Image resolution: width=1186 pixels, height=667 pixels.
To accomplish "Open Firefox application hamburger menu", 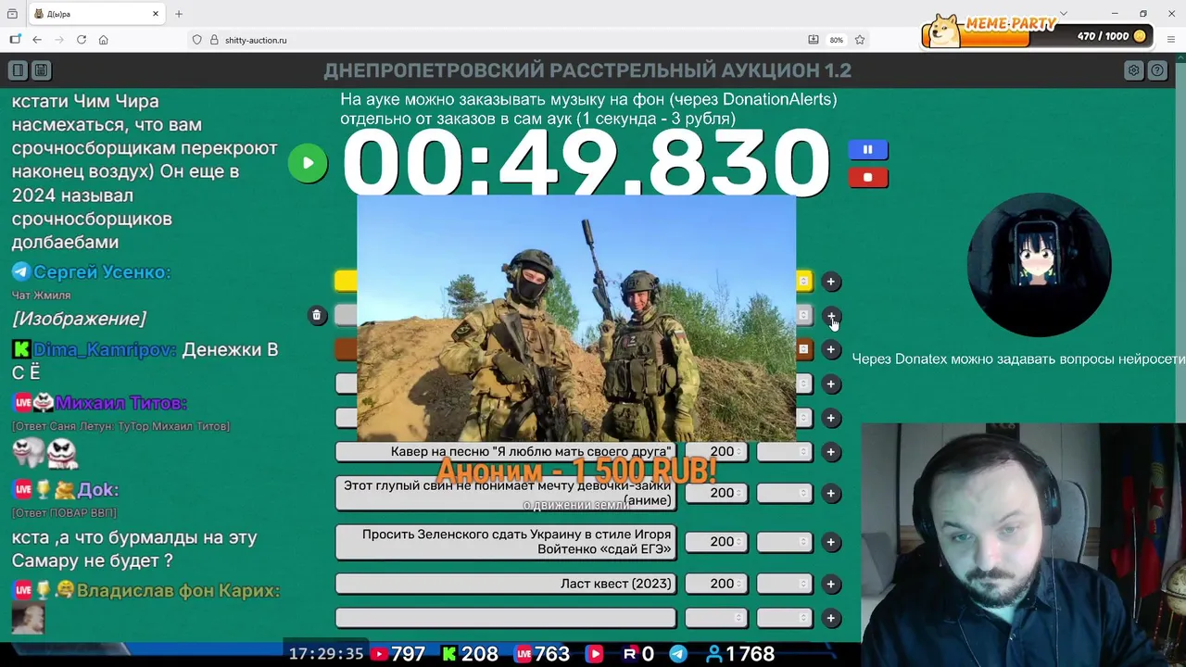I will point(1171,40).
